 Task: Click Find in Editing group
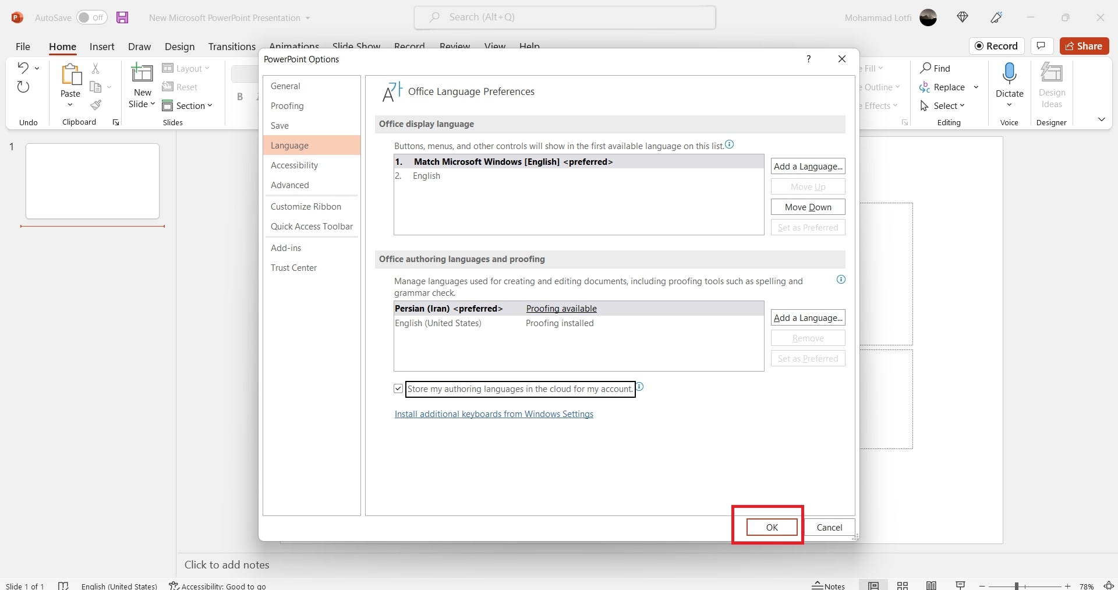pyautogui.click(x=935, y=68)
